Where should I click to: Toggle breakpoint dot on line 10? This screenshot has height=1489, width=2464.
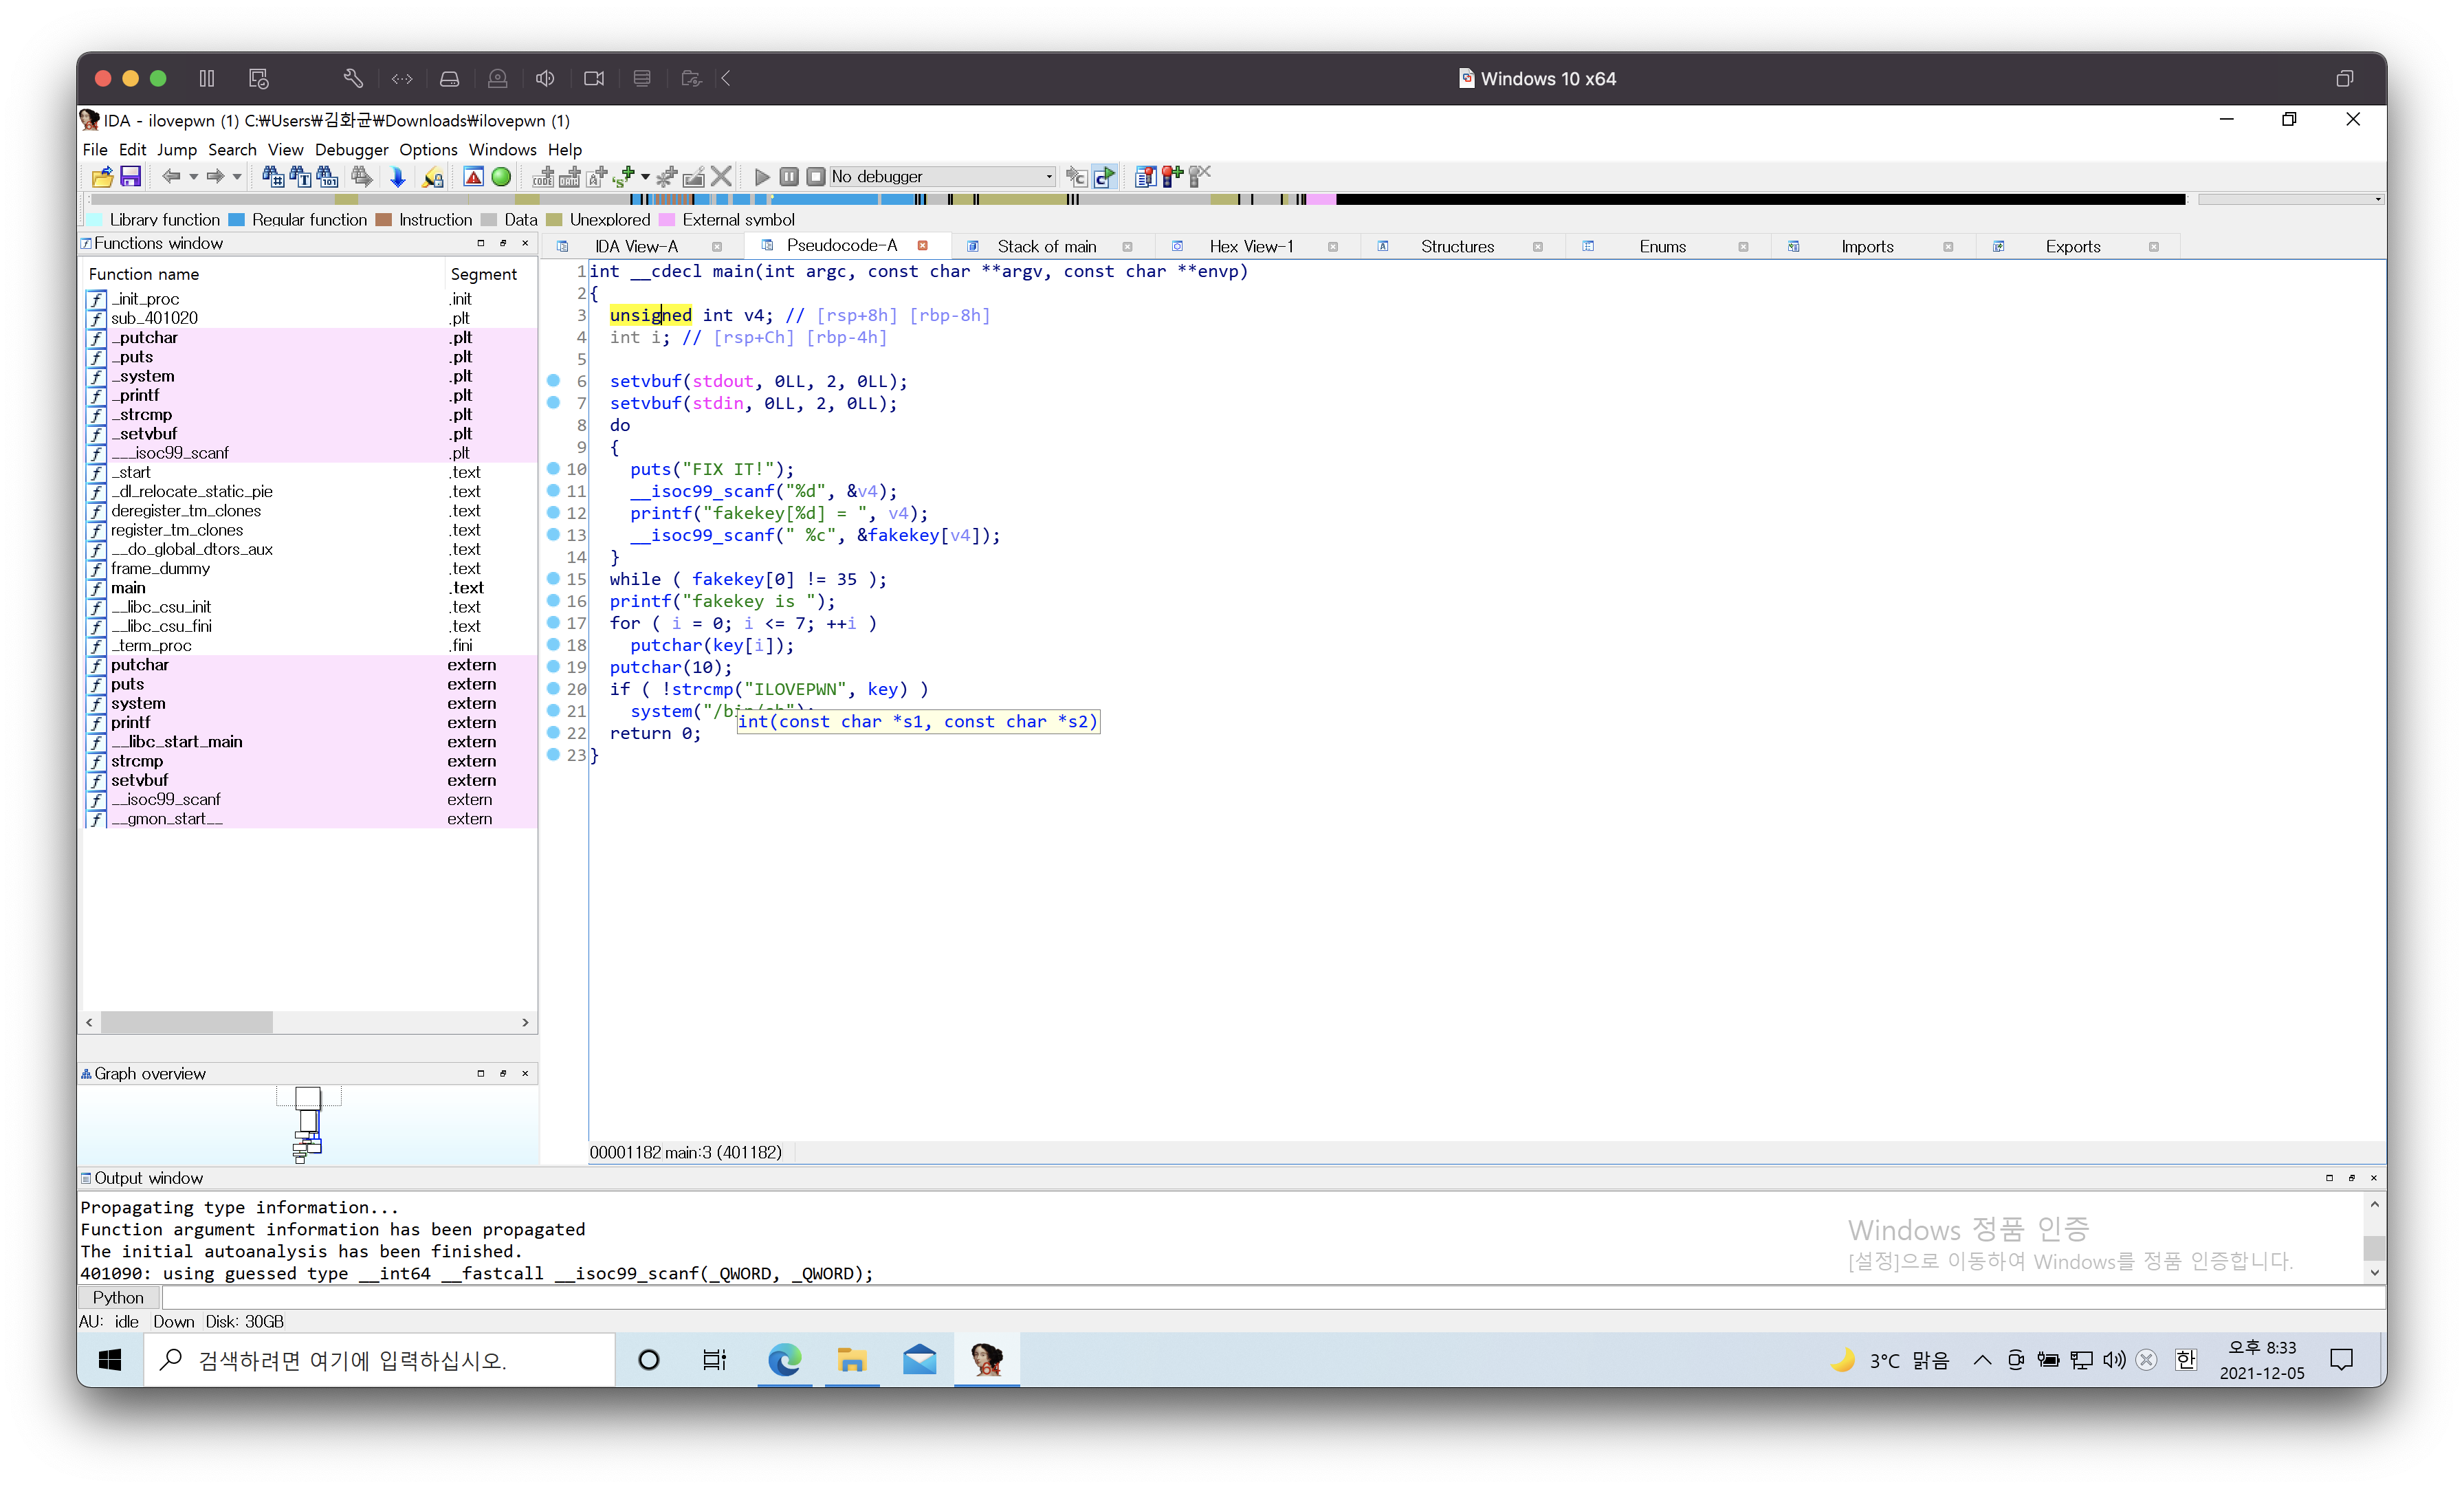(x=553, y=469)
